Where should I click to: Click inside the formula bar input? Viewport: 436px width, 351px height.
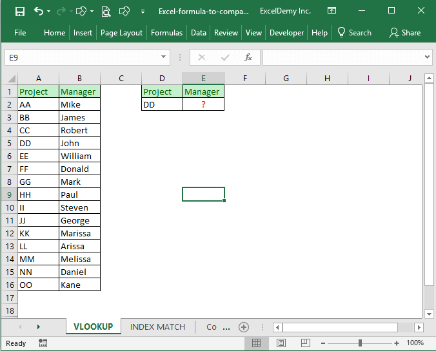click(x=342, y=57)
